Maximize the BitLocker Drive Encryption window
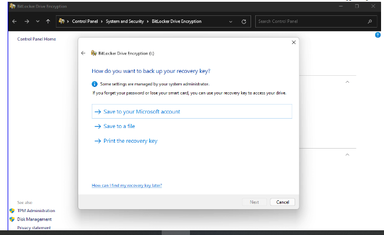Viewport: 384px width, 235px height. [x=357, y=6]
